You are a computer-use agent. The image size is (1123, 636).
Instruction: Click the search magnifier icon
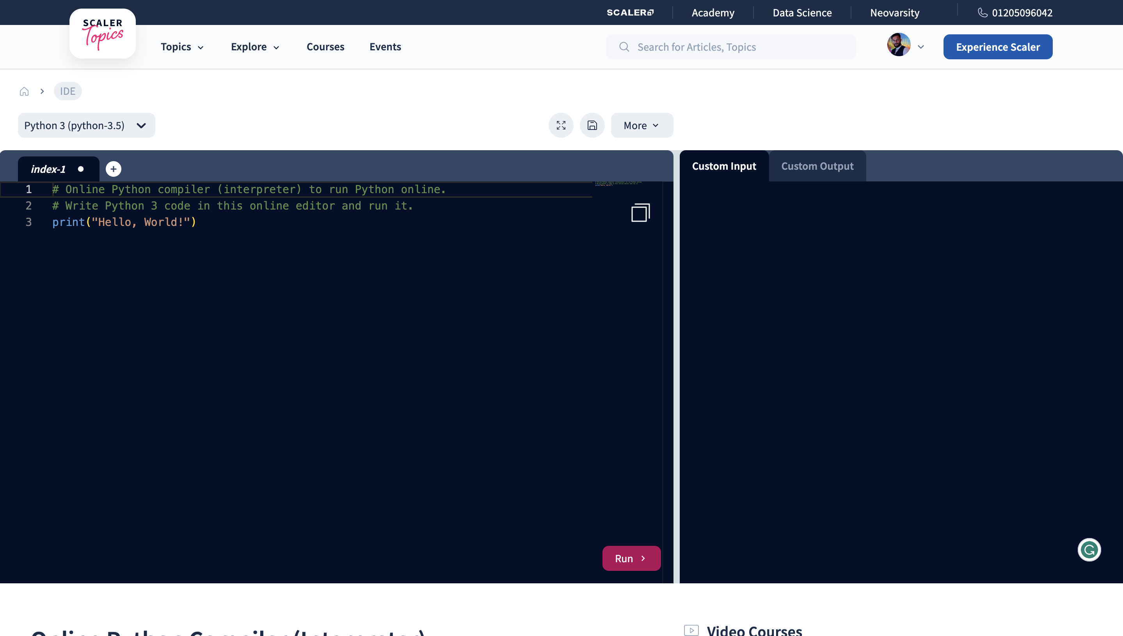point(624,47)
